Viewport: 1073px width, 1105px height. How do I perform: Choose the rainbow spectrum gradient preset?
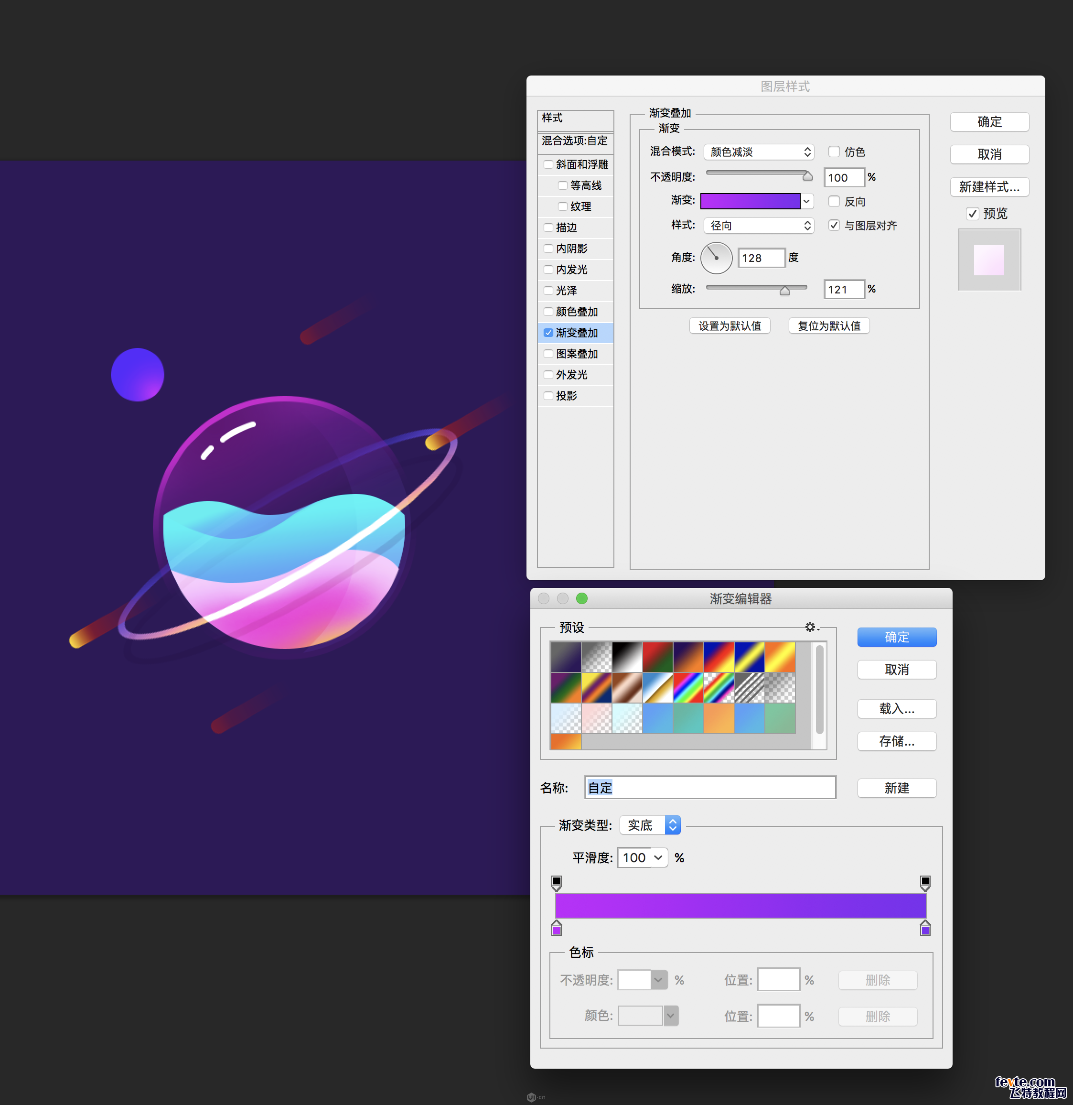point(688,687)
